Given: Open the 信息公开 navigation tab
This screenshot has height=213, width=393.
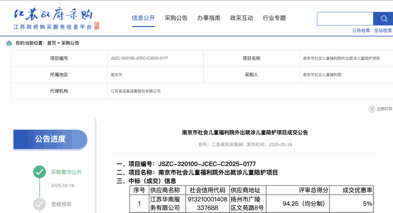Looking at the screenshot, I should coord(143,18).
